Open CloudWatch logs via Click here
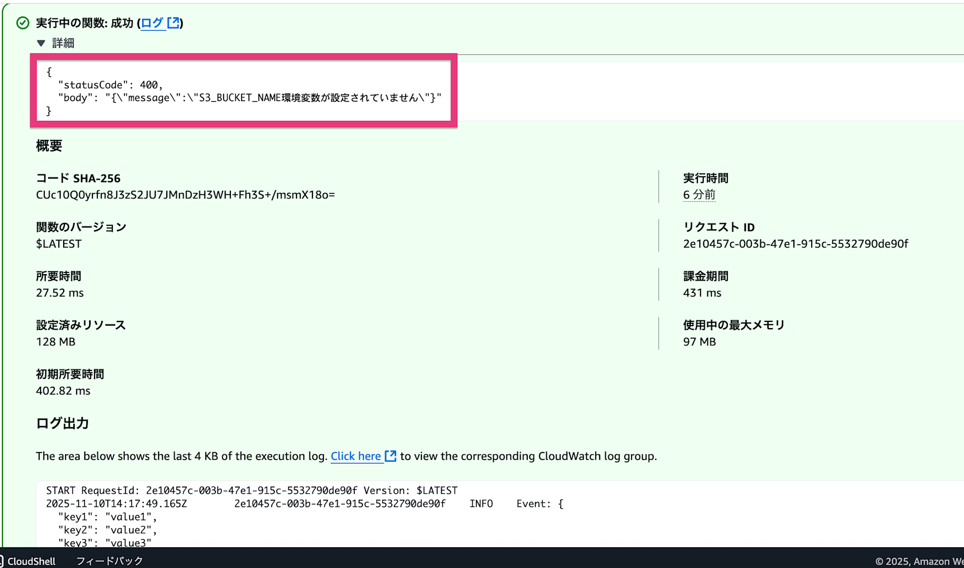 [x=355, y=456]
